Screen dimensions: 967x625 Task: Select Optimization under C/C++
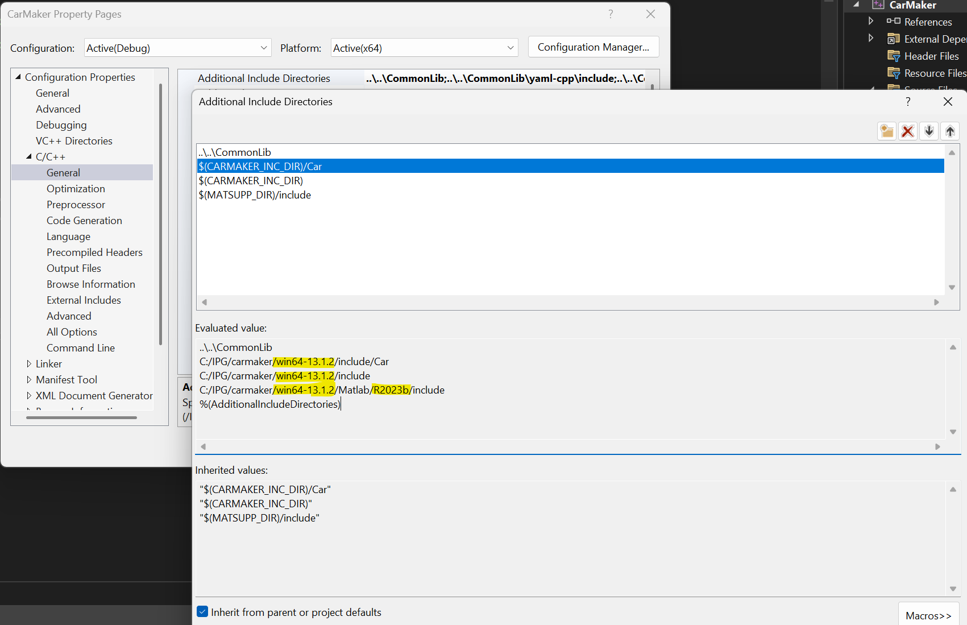point(76,188)
